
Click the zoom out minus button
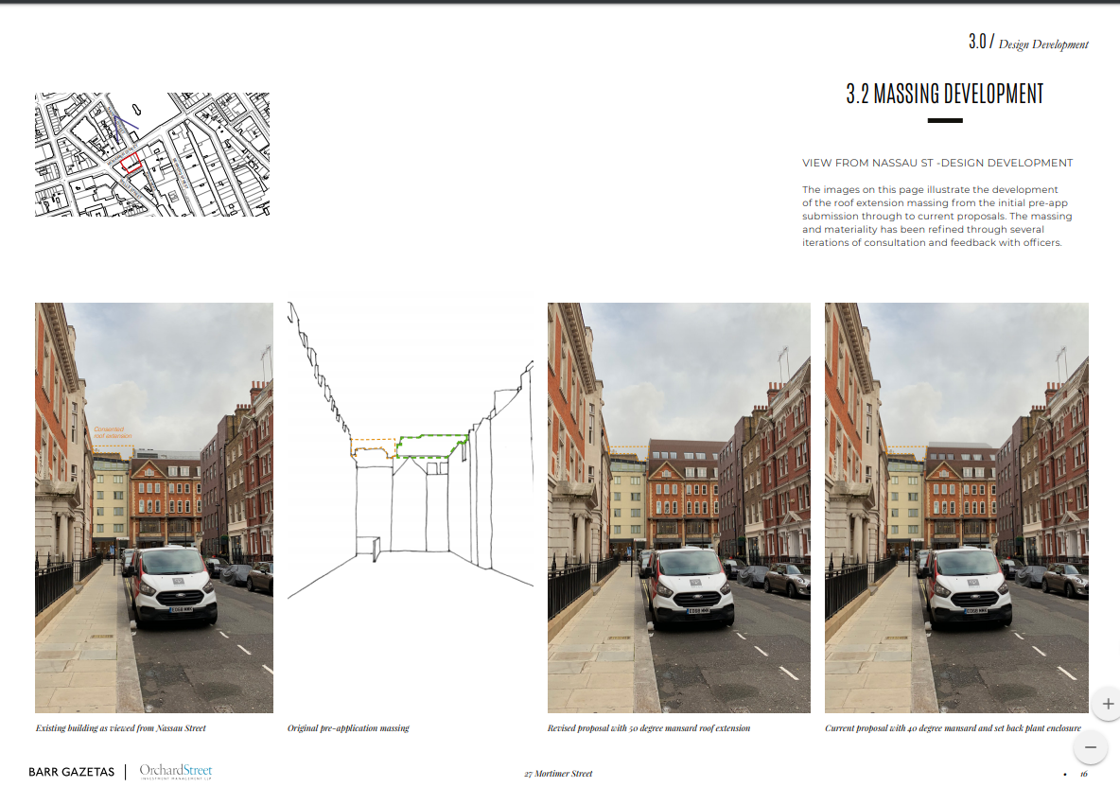click(1090, 747)
